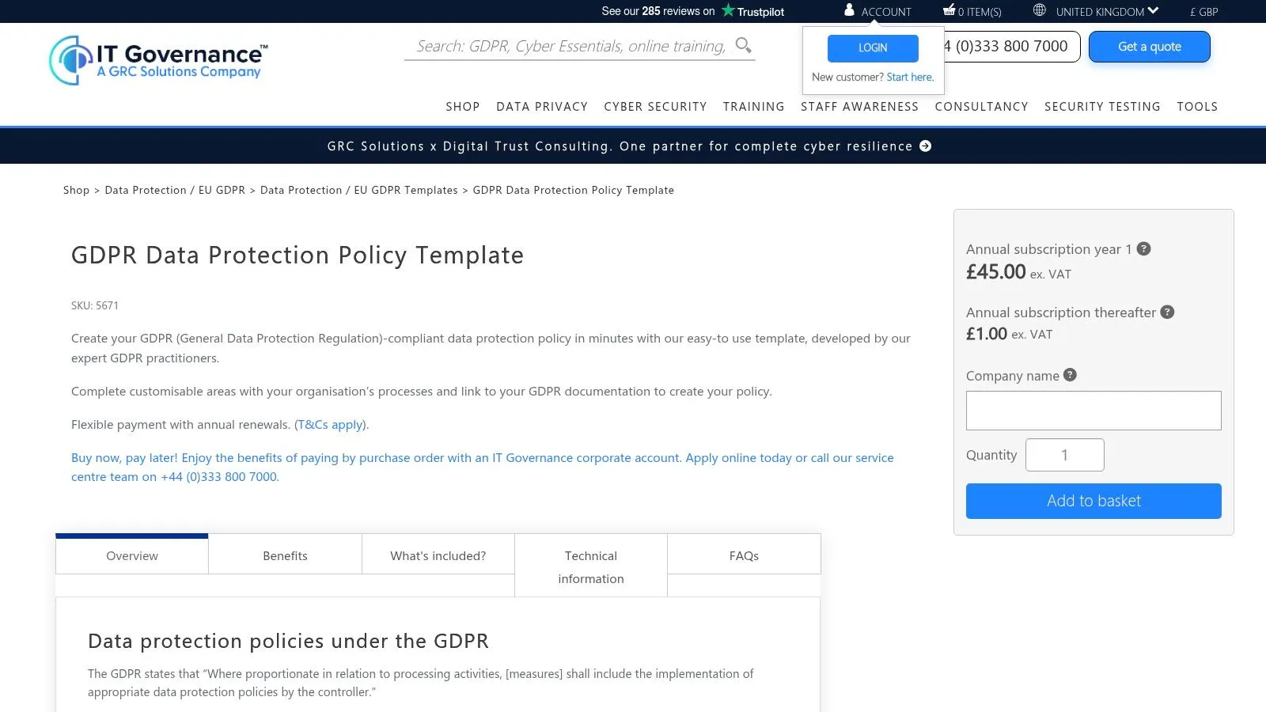The width and height of the screenshot is (1266, 712).
Task: Open the £ GBP currency selector
Action: (x=1203, y=11)
